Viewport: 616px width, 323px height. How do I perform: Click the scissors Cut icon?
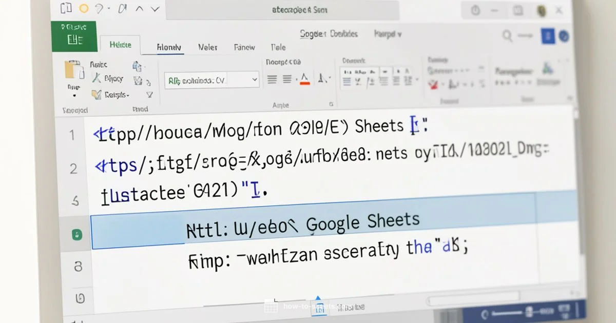pyautogui.click(x=96, y=78)
